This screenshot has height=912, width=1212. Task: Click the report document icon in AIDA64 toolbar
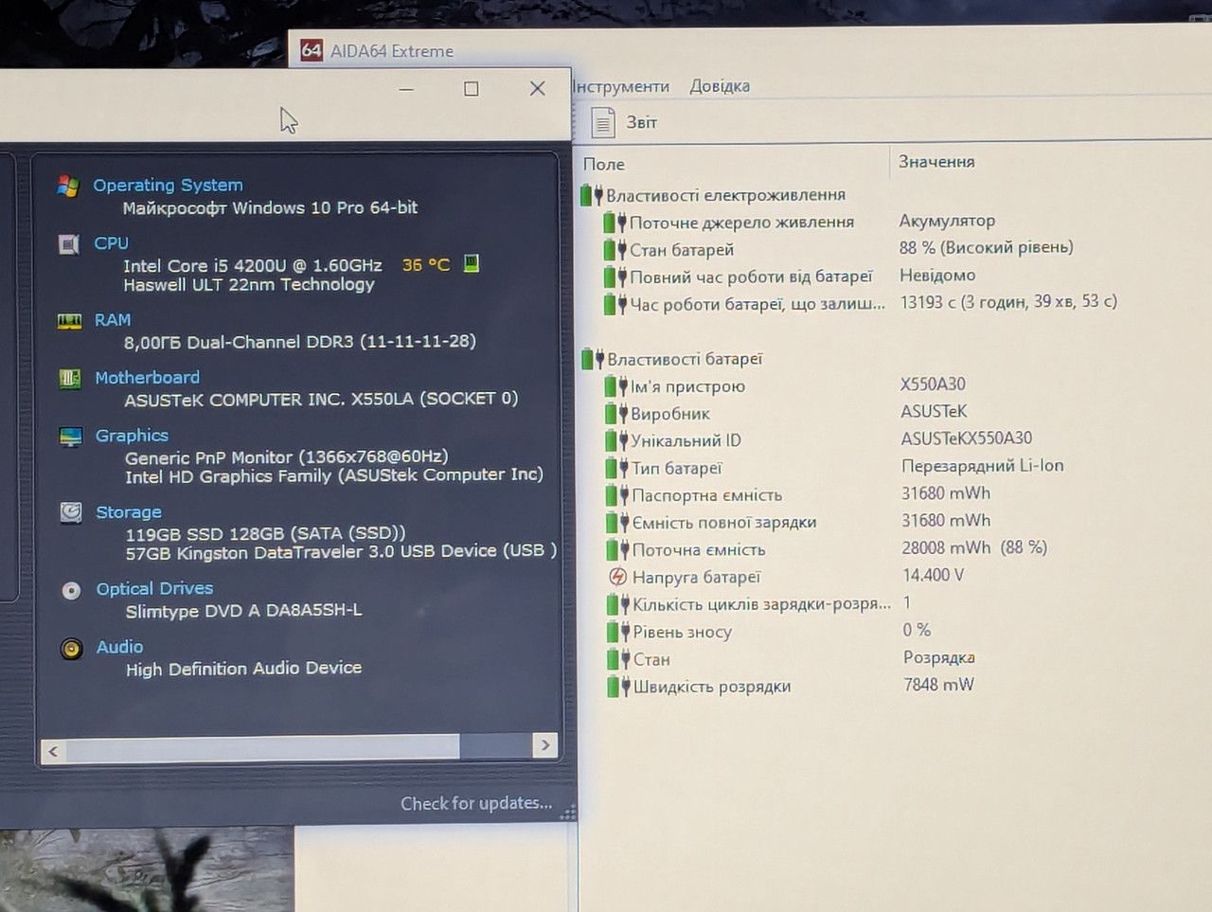click(x=602, y=123)
